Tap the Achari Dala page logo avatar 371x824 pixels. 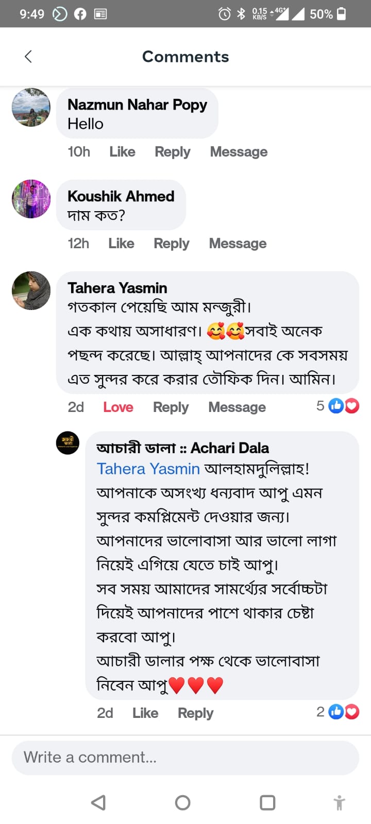click(x=68, y=443)
